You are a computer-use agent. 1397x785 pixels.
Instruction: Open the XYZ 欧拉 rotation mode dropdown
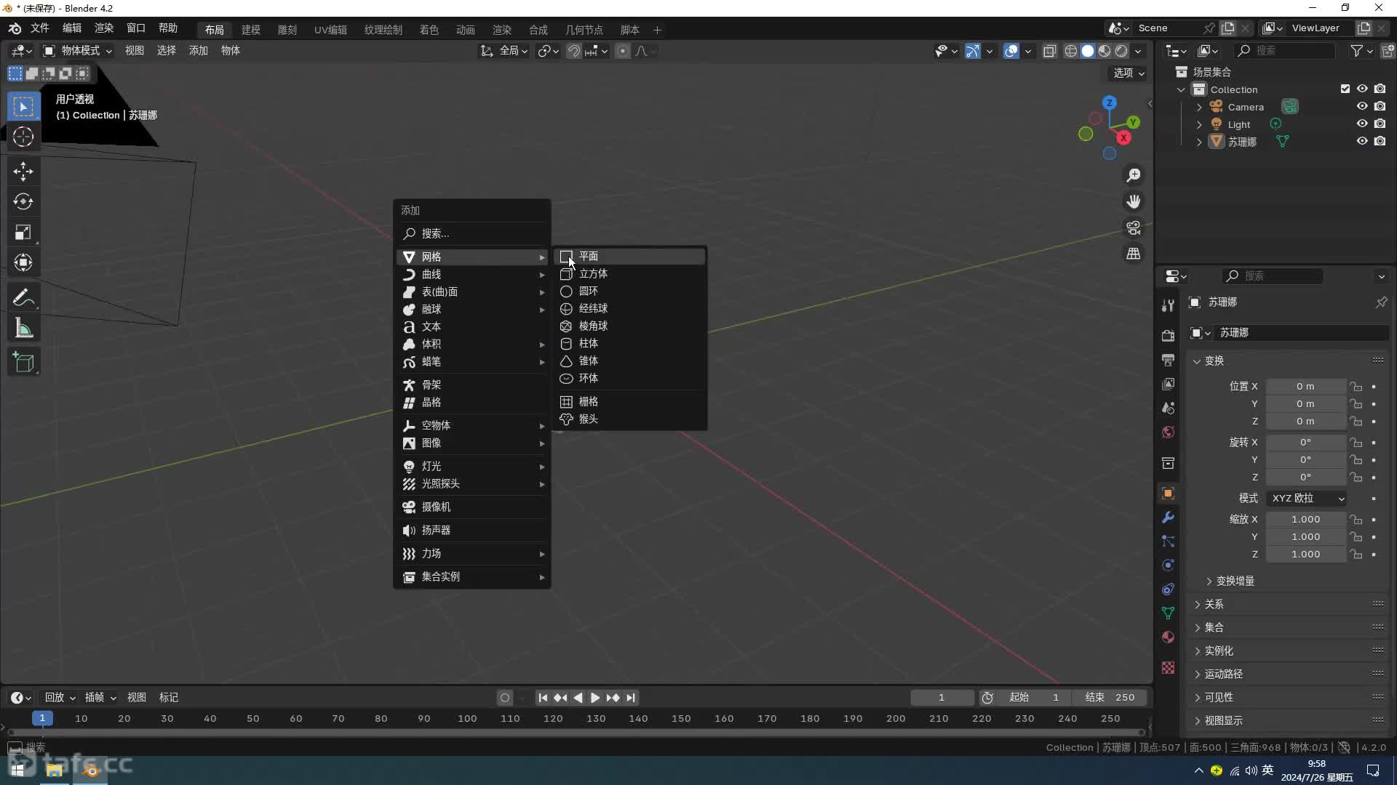click(1306, 499)
